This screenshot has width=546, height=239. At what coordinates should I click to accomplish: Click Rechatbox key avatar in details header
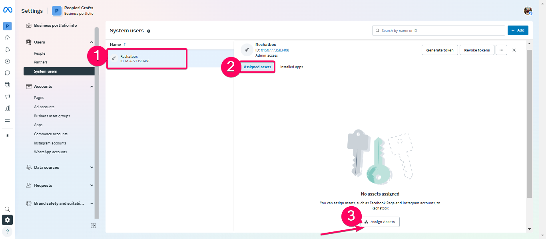[247, 50]
